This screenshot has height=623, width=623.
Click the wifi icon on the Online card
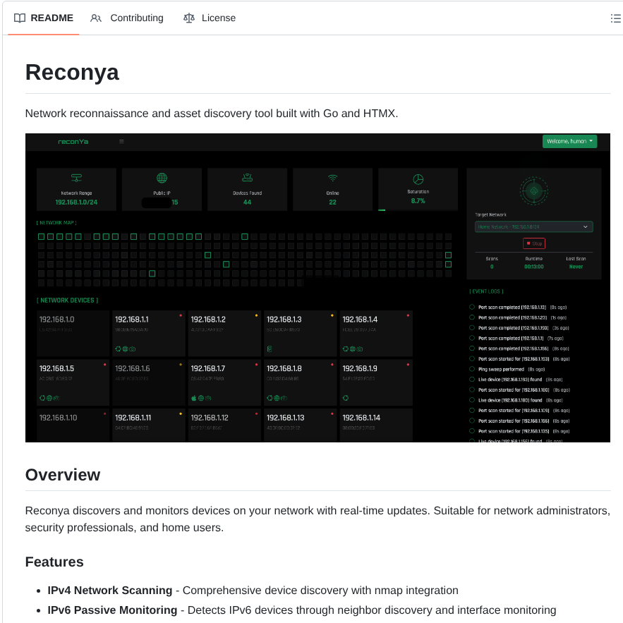tap(332, 179)
